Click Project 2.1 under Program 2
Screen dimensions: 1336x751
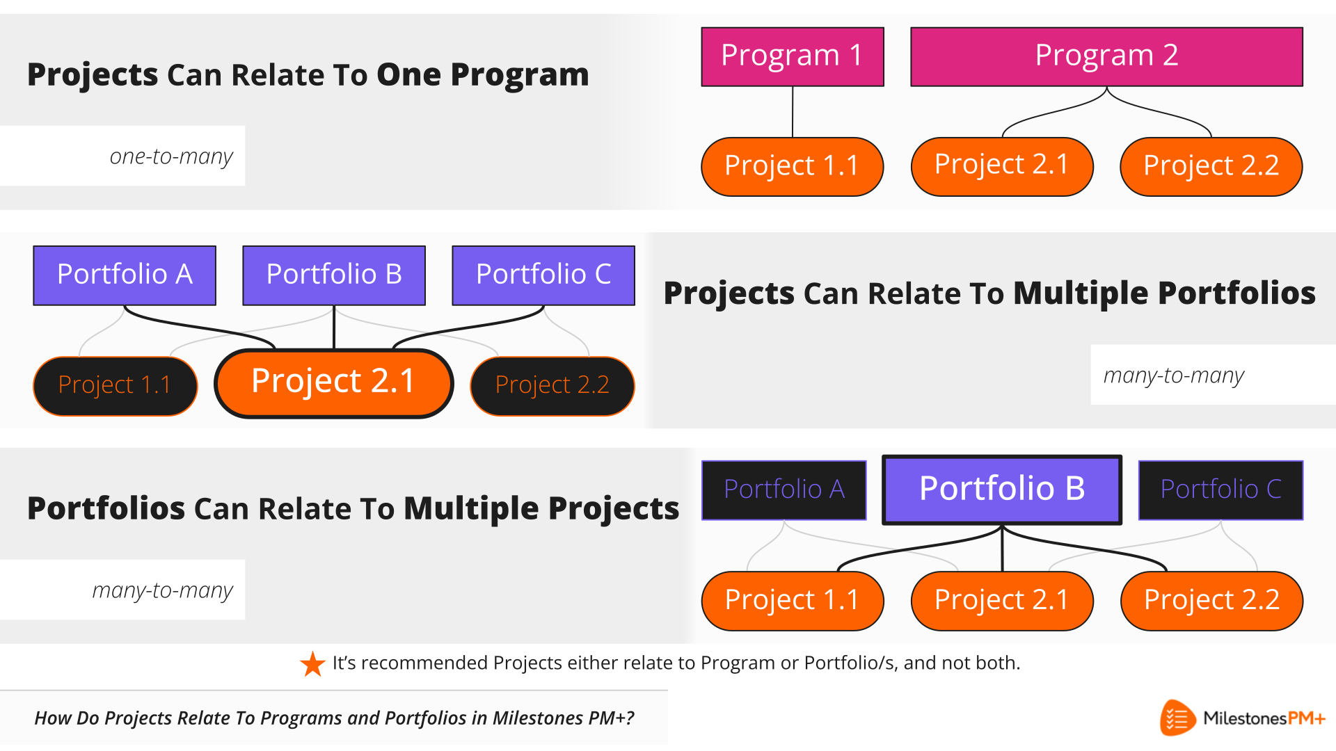(1002, 167)
